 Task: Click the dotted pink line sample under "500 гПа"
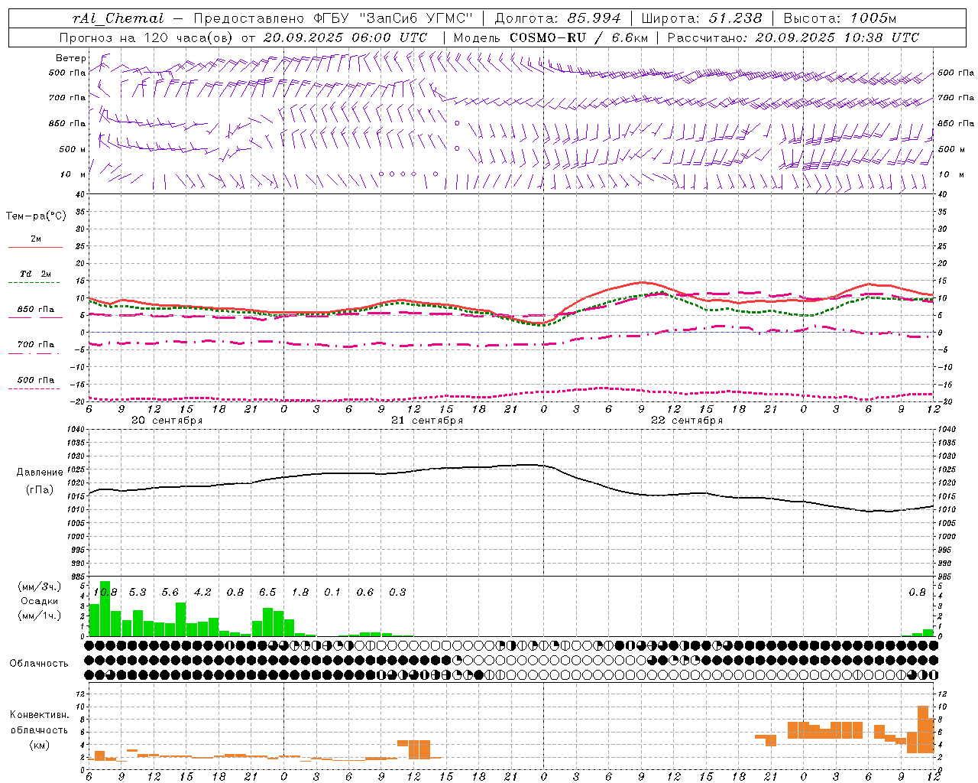(34, 388)
